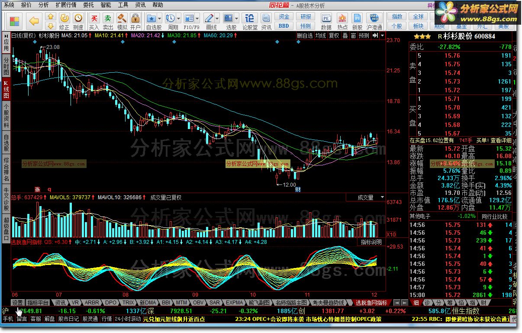Click the down arrow navigation icon
The width and height of the screenshot is (522, 333).
coord(51,26)
